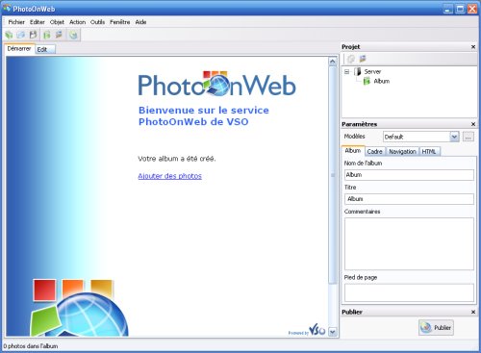Click the greyed refresh icon in Projet panel
Viewport: 481px width, 353px height.
point(351,59)
